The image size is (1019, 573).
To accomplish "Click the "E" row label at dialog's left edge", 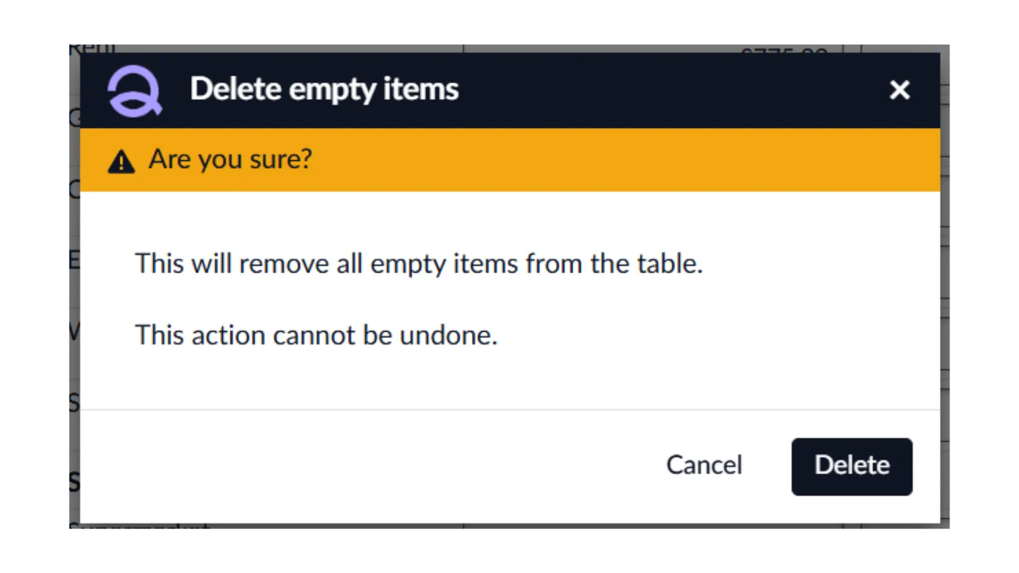I will pyautogui.click(x=73, y=260).
